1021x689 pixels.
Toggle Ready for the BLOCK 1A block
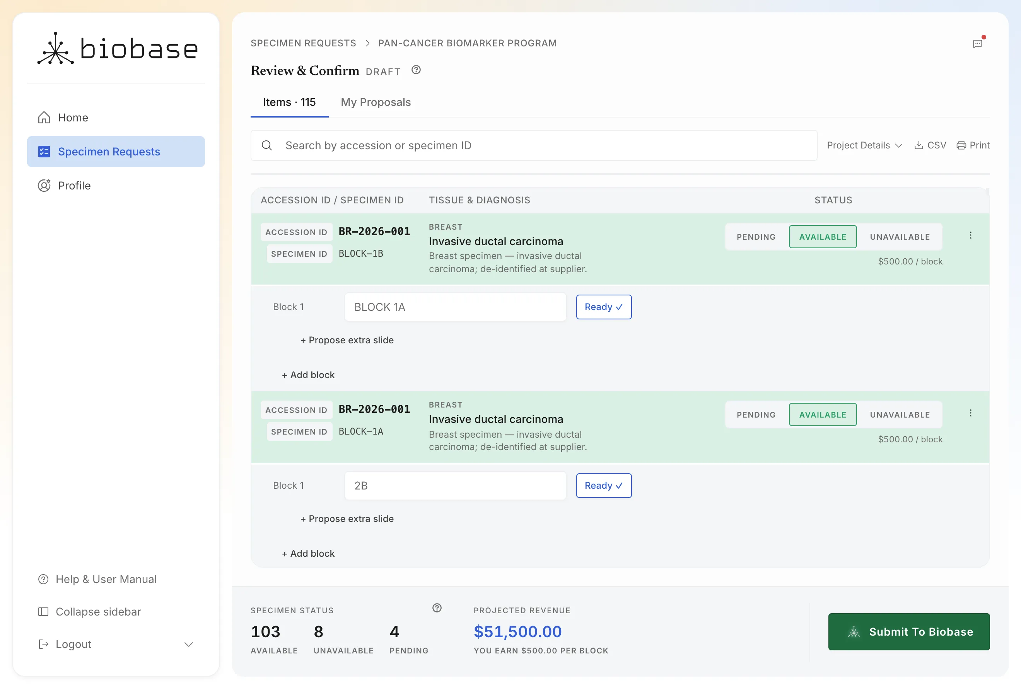pos(604,307)
